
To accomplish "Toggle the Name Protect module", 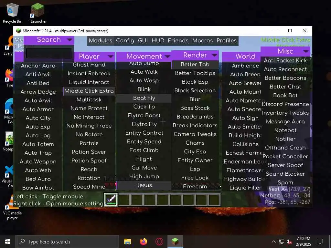I will [89, 108].
